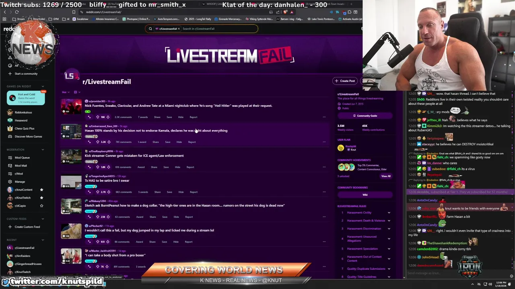
Task: Collapse the Recent section
Action: [43, 240]
